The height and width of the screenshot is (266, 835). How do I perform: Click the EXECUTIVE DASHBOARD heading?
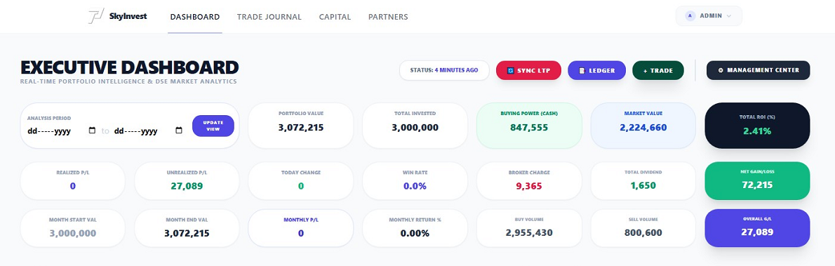[x=129, y=67]
